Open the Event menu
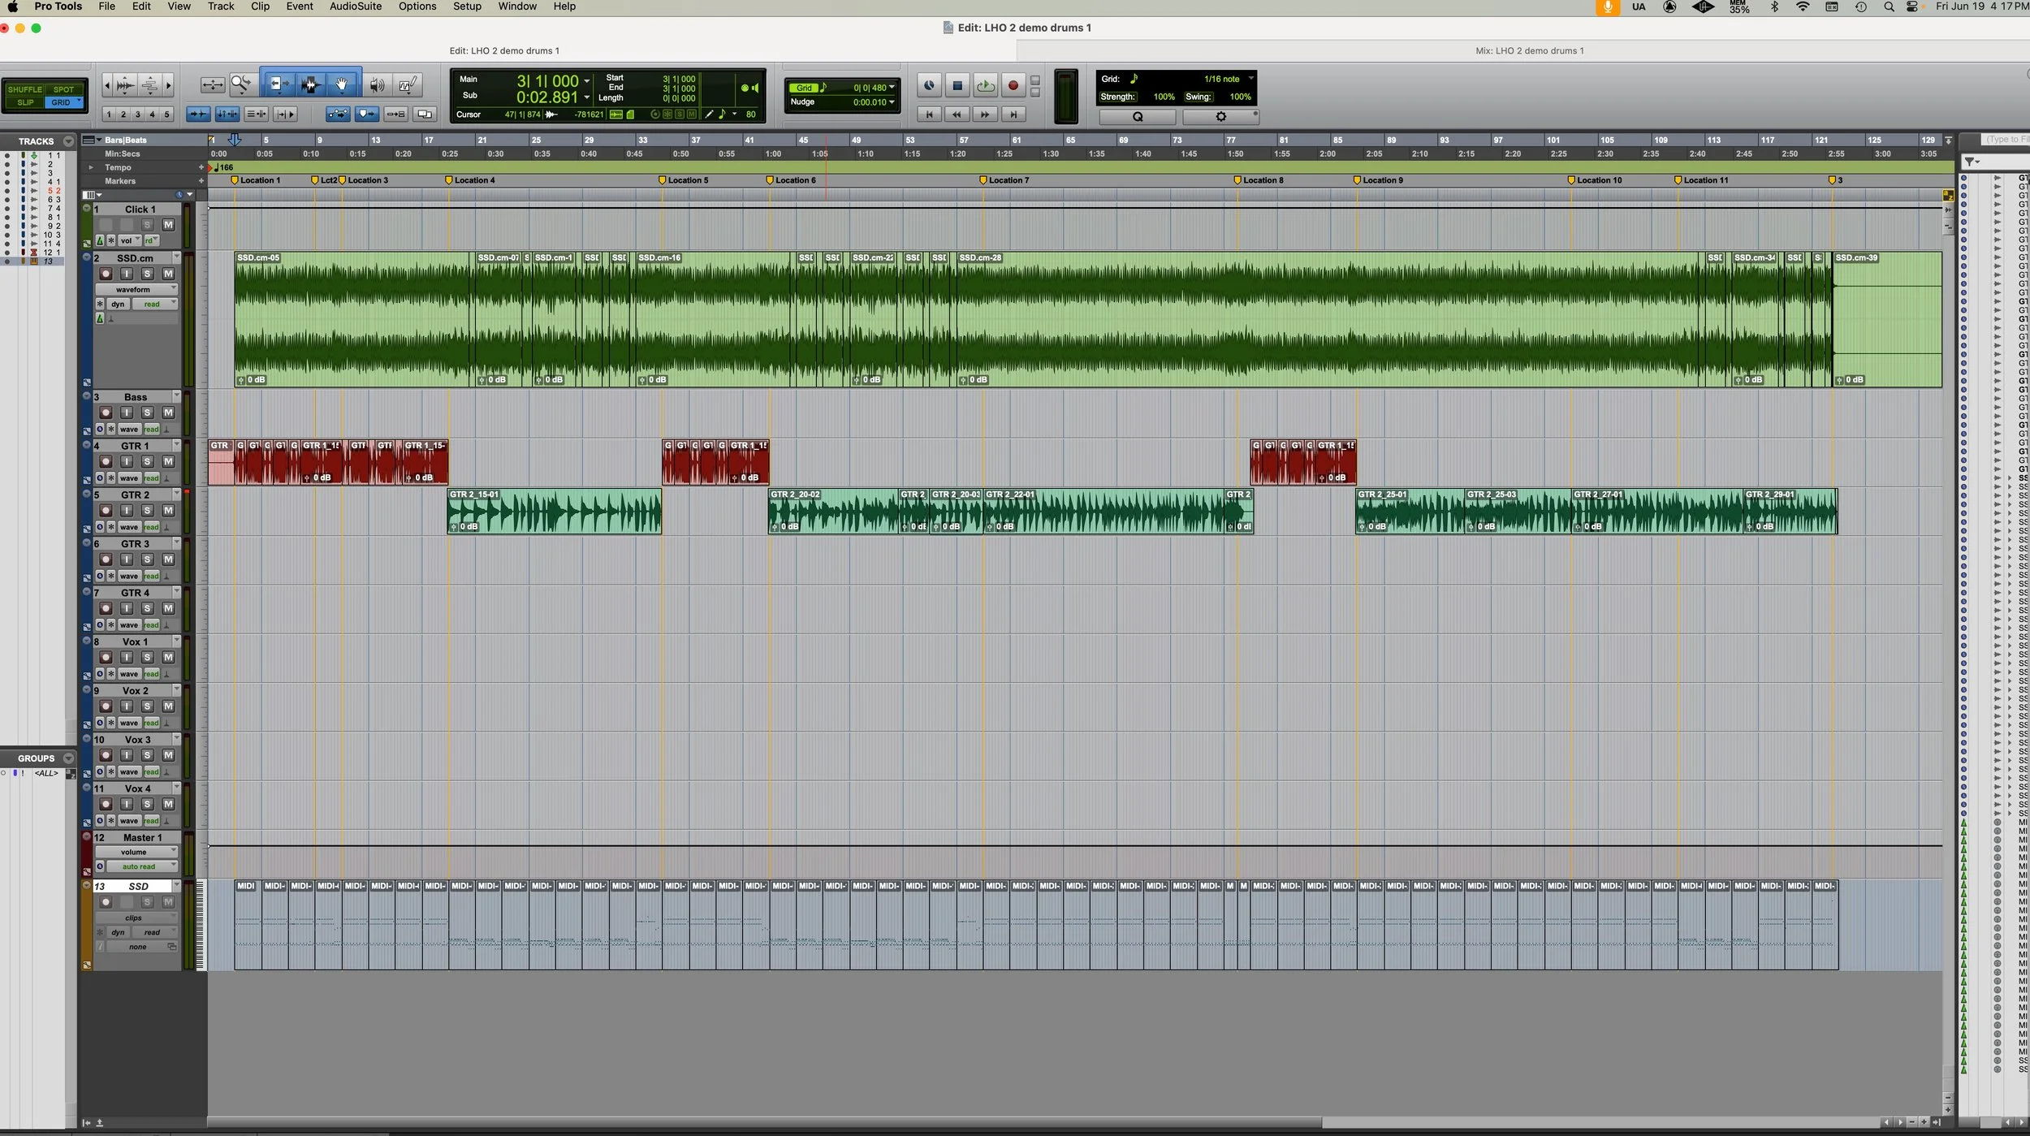The width and height of the screenshot is (2030, 1136). [300, 6]
